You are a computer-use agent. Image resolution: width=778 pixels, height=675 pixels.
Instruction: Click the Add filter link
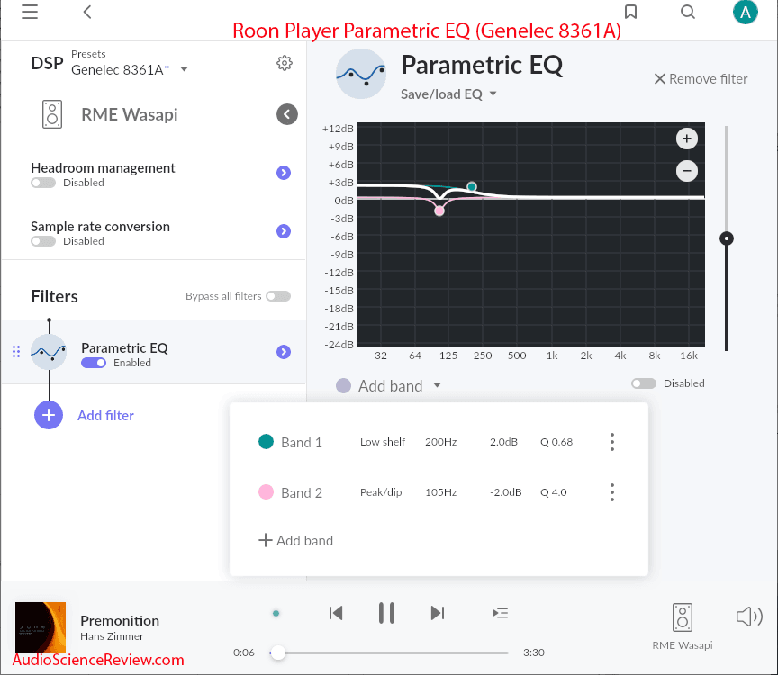105,415
